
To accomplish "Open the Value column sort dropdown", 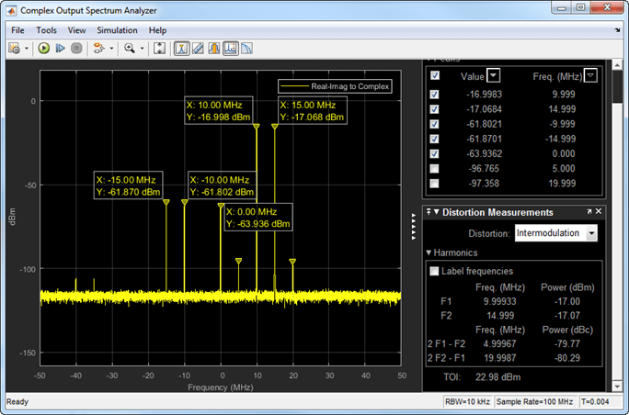I will click(x=493, y=75).
